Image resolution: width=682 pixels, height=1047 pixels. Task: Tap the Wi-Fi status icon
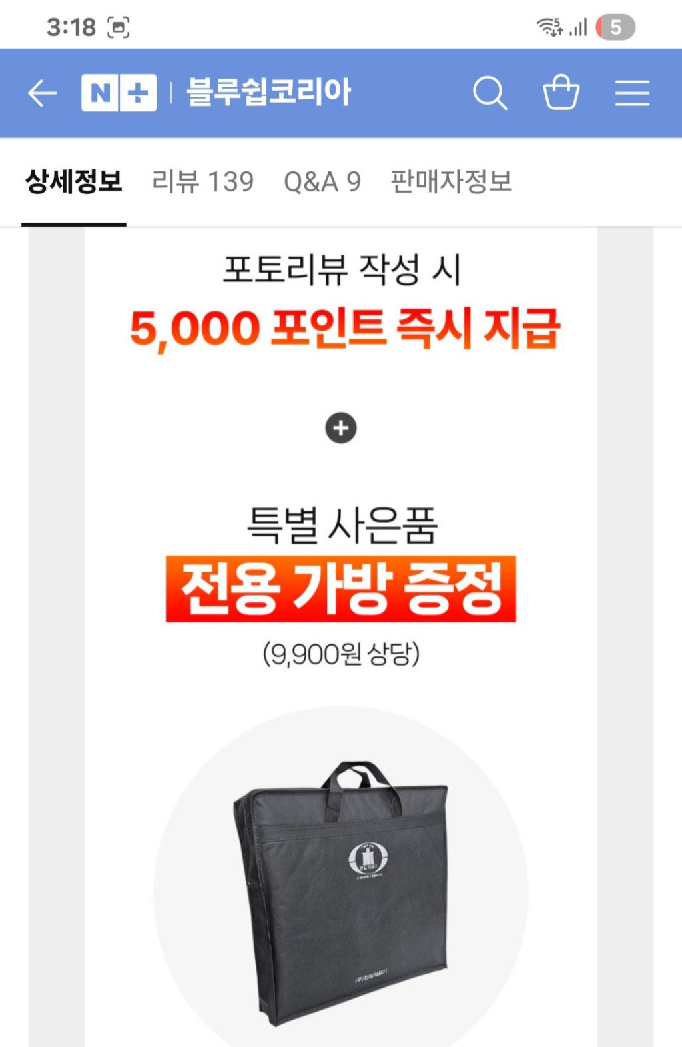tap(550, 27)
